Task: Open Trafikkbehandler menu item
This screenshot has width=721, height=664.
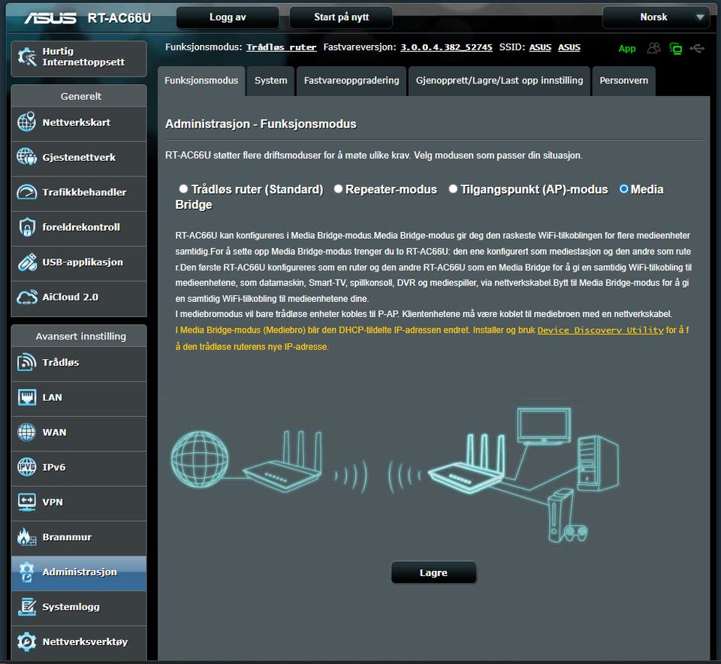Action: click(79, 192)
